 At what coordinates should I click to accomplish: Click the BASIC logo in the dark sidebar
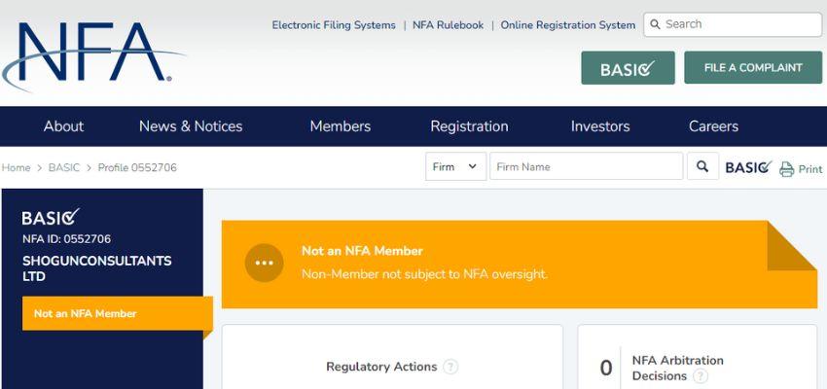[x=52, y=217]
